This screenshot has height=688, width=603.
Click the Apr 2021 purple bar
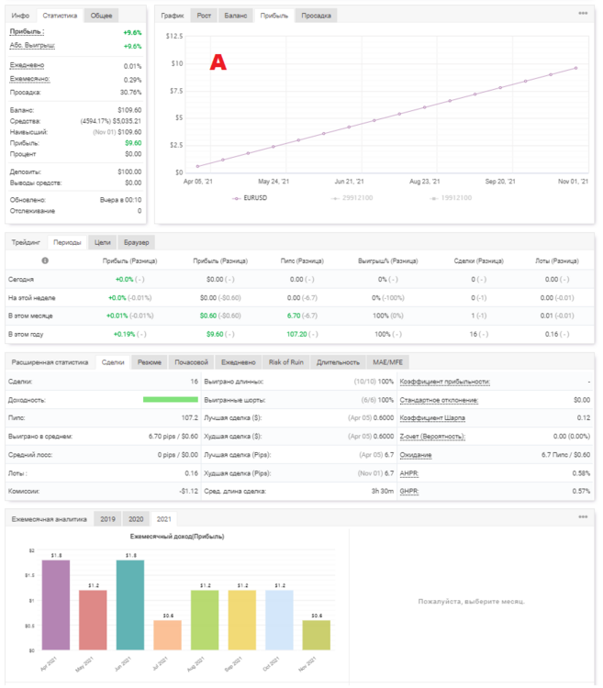[x=56, y=605]
